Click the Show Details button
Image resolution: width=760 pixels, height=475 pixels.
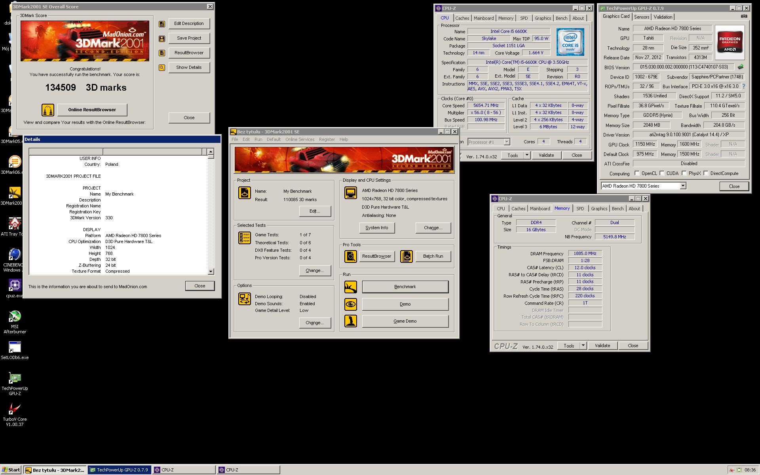pos(189,68)
